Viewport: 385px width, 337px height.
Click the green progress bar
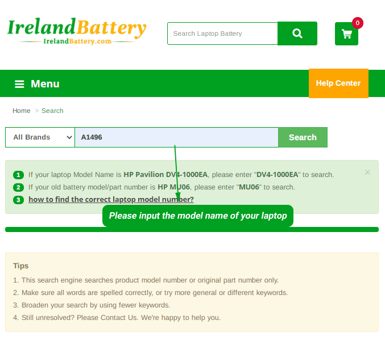(x=192, y=230)
